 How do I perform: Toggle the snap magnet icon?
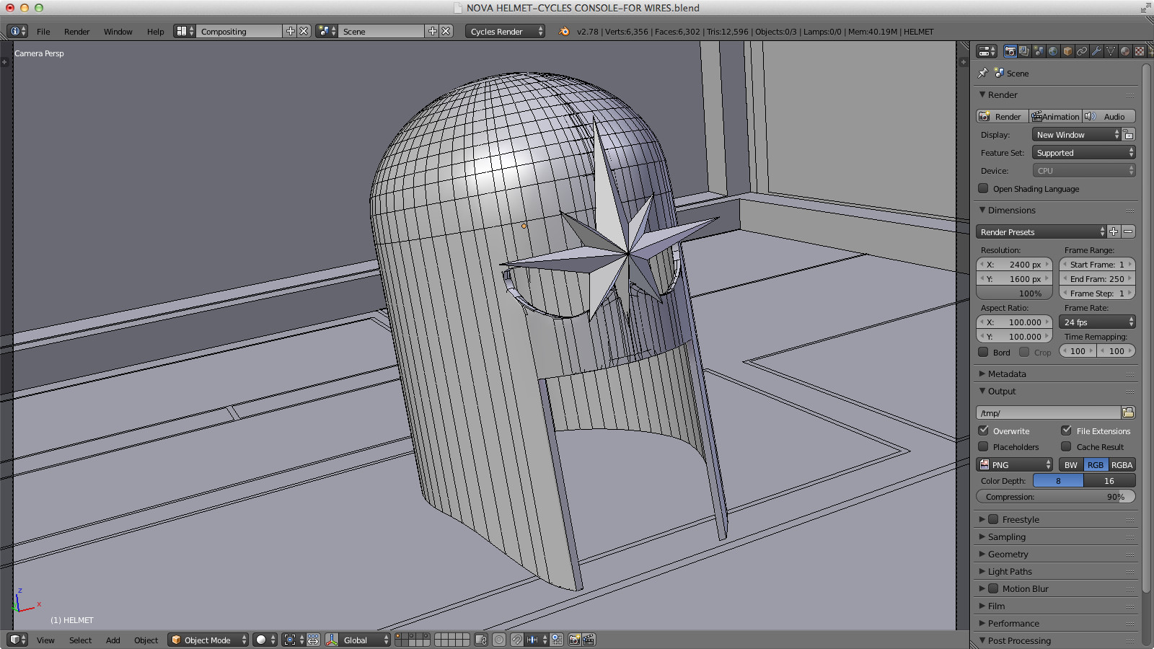pos(517,640)
